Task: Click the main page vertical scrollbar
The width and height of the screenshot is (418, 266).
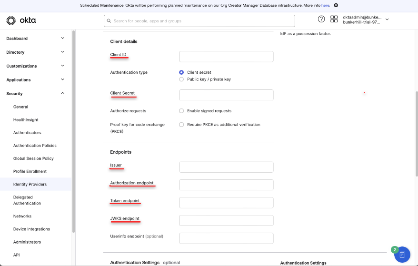Action: 417,133
